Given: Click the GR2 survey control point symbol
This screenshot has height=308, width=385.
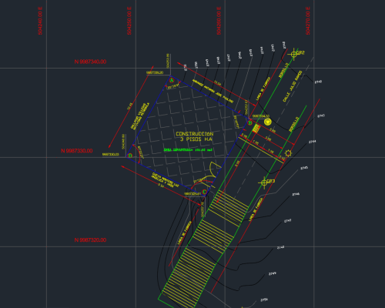Looking at the screenshot, I should [x=293, y=54].
